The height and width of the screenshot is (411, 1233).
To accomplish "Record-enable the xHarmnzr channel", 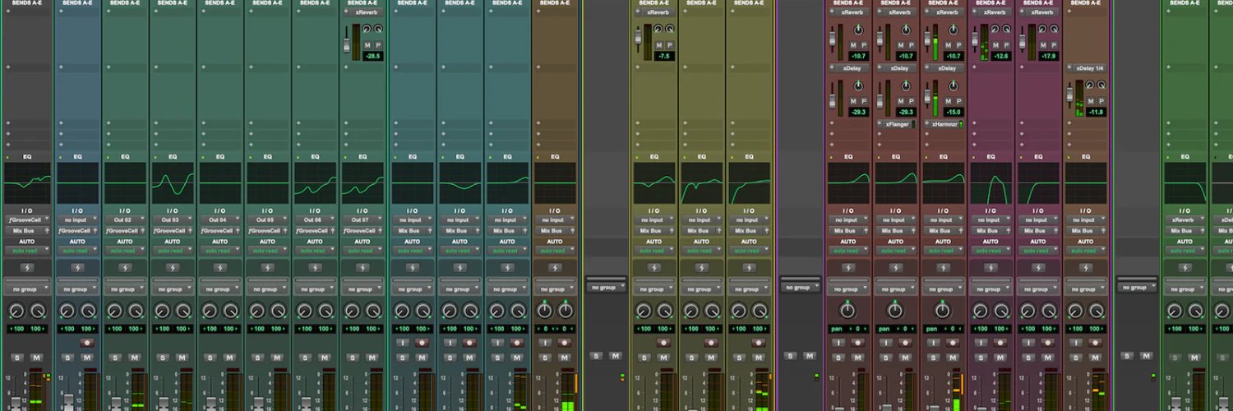I will pos(954,343).
